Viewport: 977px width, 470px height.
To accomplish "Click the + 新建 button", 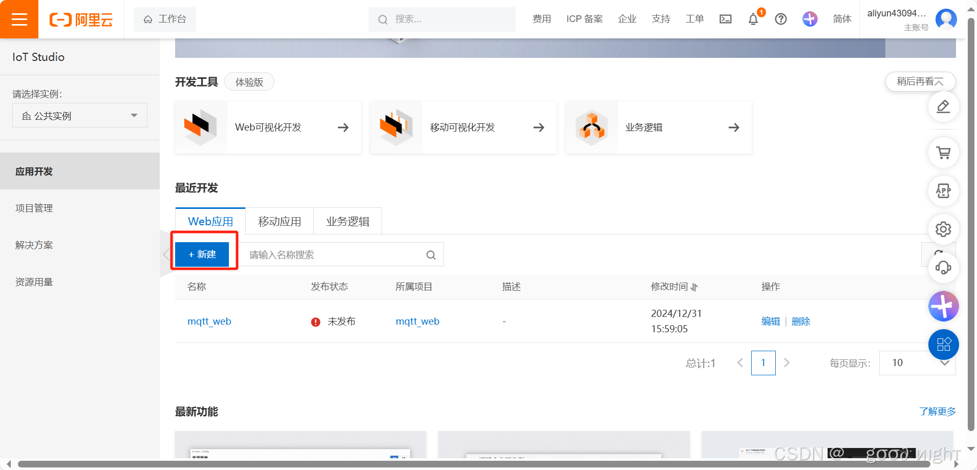I will coord(202,254).
